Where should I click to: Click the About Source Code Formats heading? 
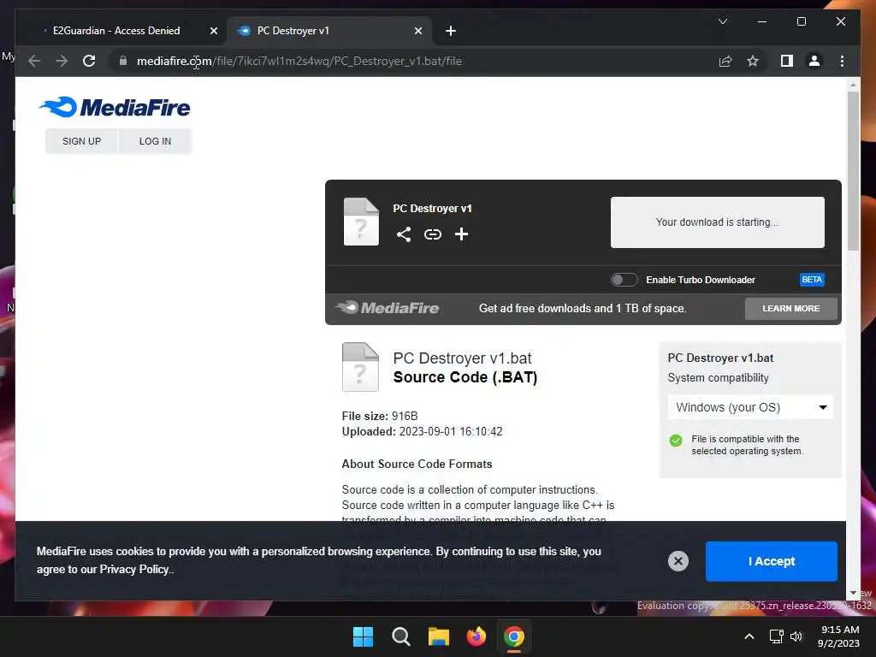417,464
